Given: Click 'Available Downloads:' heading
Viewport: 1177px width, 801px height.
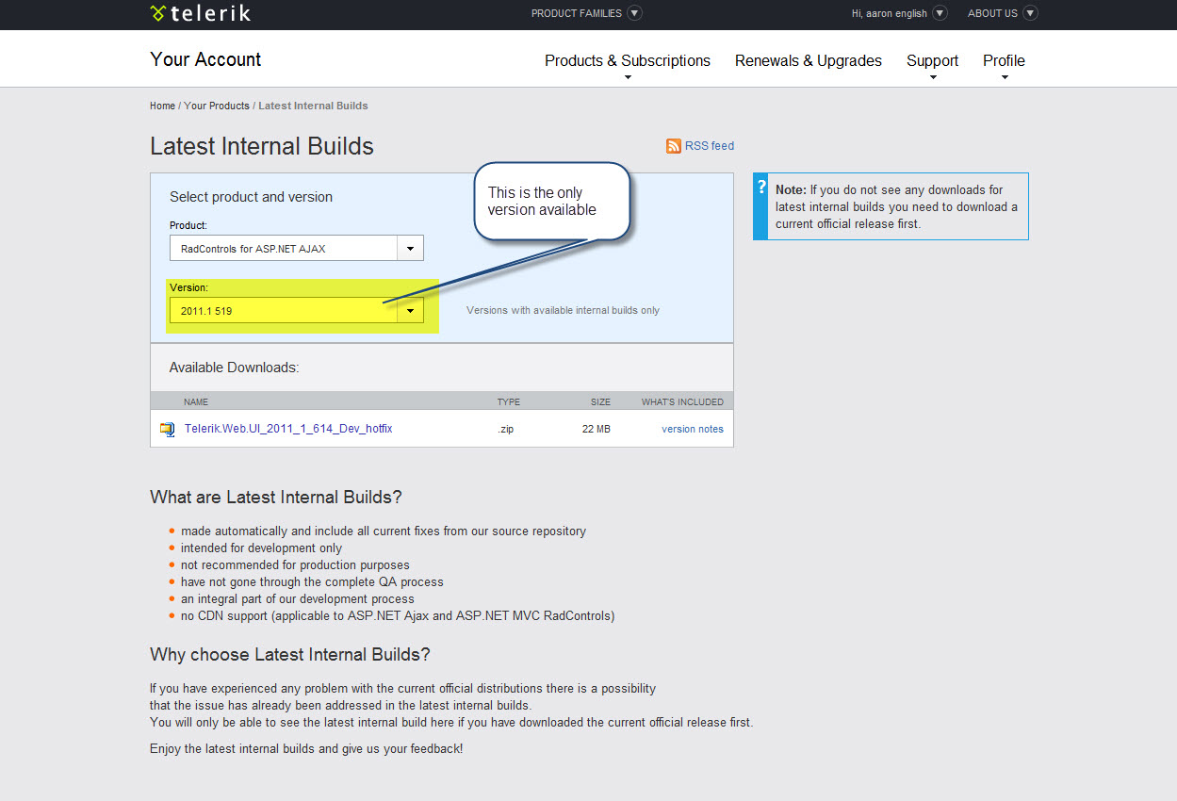Looking at the screenshot, I should pyautogui.click(x=234, y=368).
